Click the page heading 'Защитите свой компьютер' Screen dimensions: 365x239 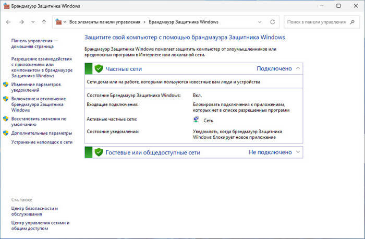185,37
